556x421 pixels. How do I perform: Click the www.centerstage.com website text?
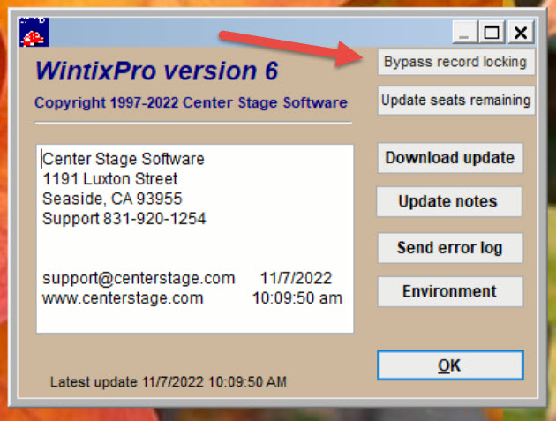coord(123,298)
